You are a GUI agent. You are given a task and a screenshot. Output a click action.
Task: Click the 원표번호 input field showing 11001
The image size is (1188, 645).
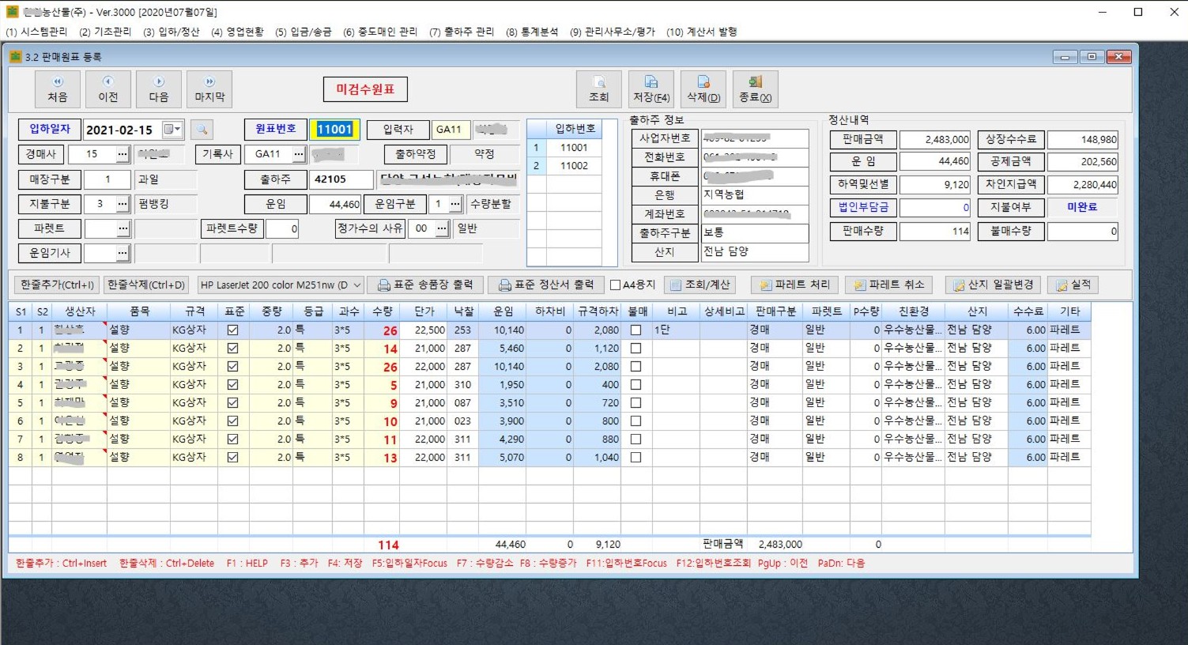[x=335, y=130]
